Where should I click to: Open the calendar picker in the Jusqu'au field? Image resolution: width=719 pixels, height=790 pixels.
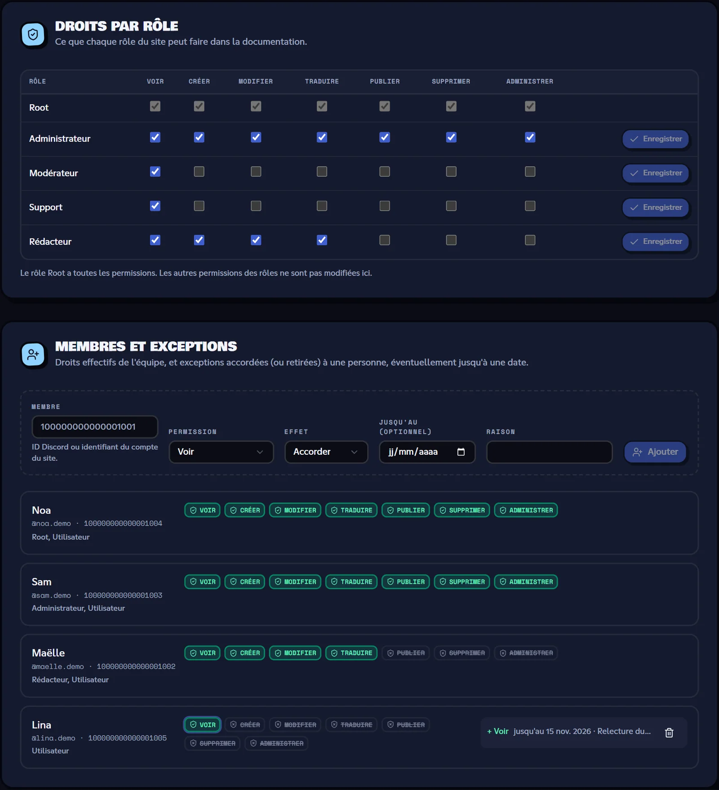[461, 452]
